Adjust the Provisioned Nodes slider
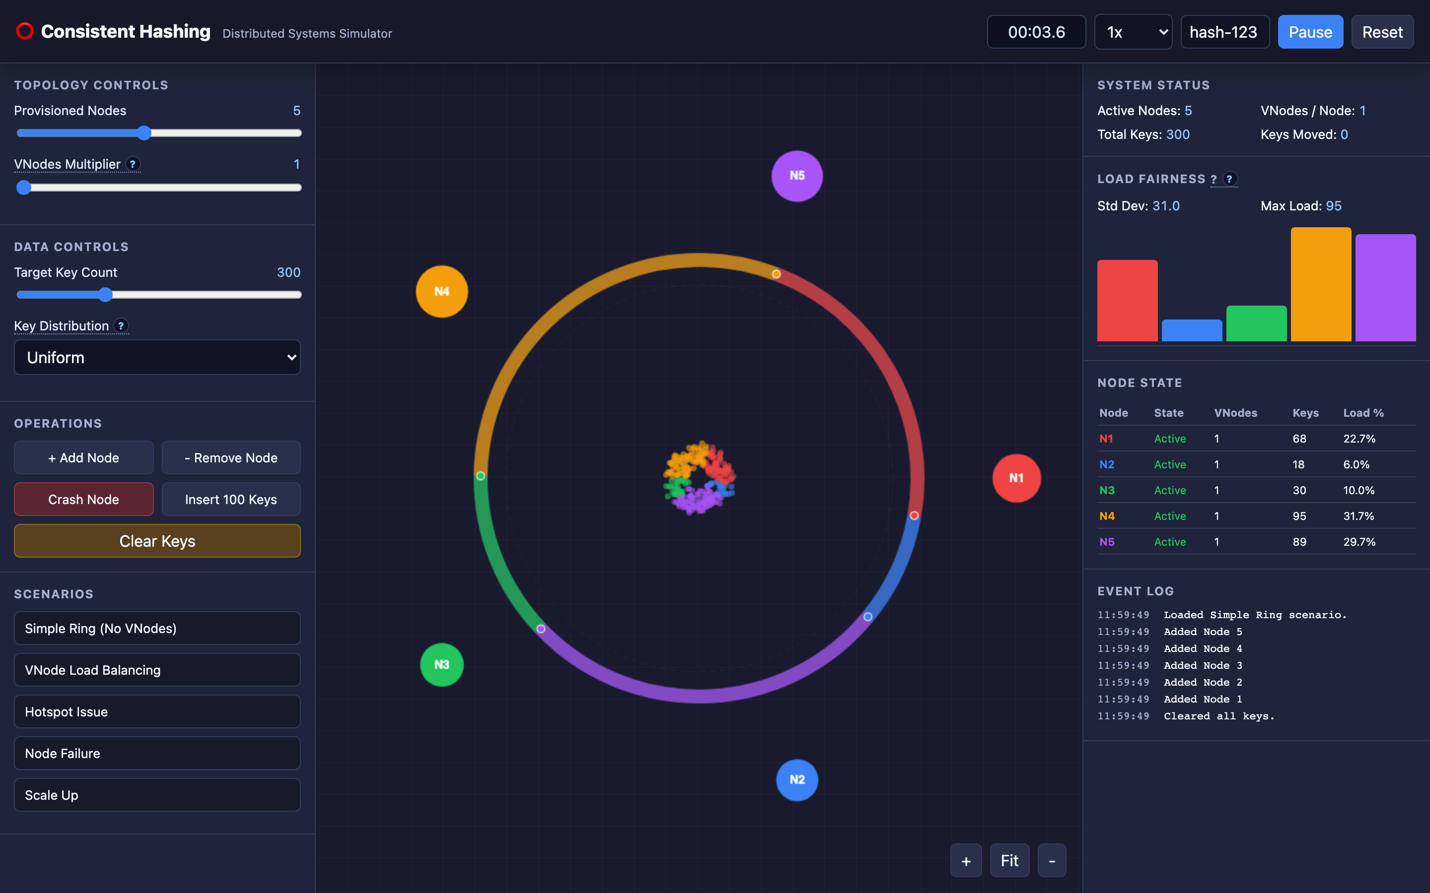Viewport: 1430px width, 893px height. click(x=159, y=133)
